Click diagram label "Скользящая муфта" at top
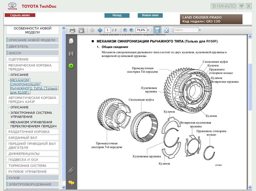 click(215, 62)
